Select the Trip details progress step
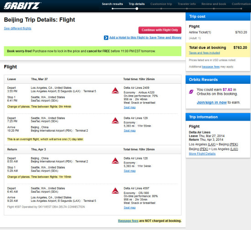 click(137, 4)
